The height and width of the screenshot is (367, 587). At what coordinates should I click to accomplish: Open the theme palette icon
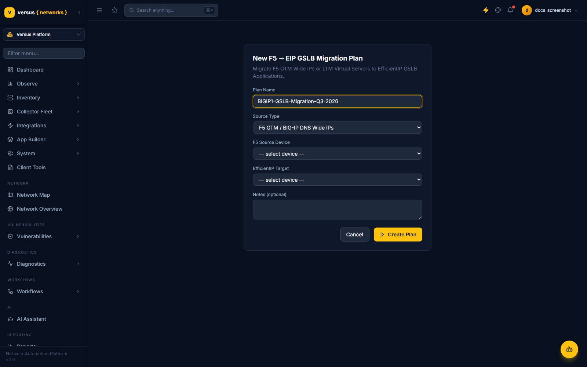[x=498, y=10]
